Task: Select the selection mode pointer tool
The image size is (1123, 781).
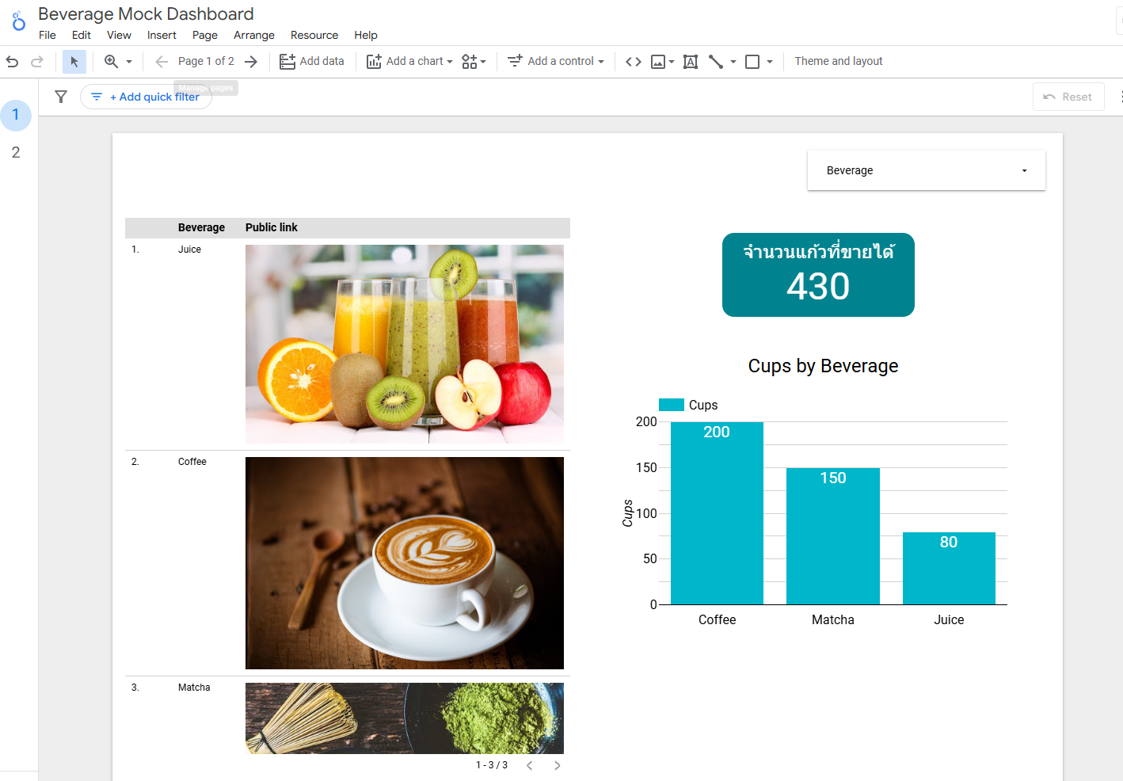Action: [74, 62]
